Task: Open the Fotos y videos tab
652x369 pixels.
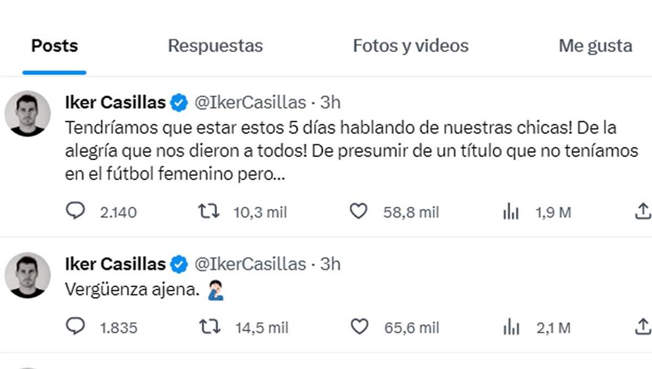Action: (410, 46)
